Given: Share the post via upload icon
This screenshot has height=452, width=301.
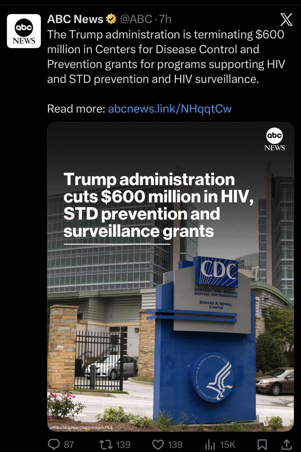Looking at the screenshot, I should click(x=286, y=445).
